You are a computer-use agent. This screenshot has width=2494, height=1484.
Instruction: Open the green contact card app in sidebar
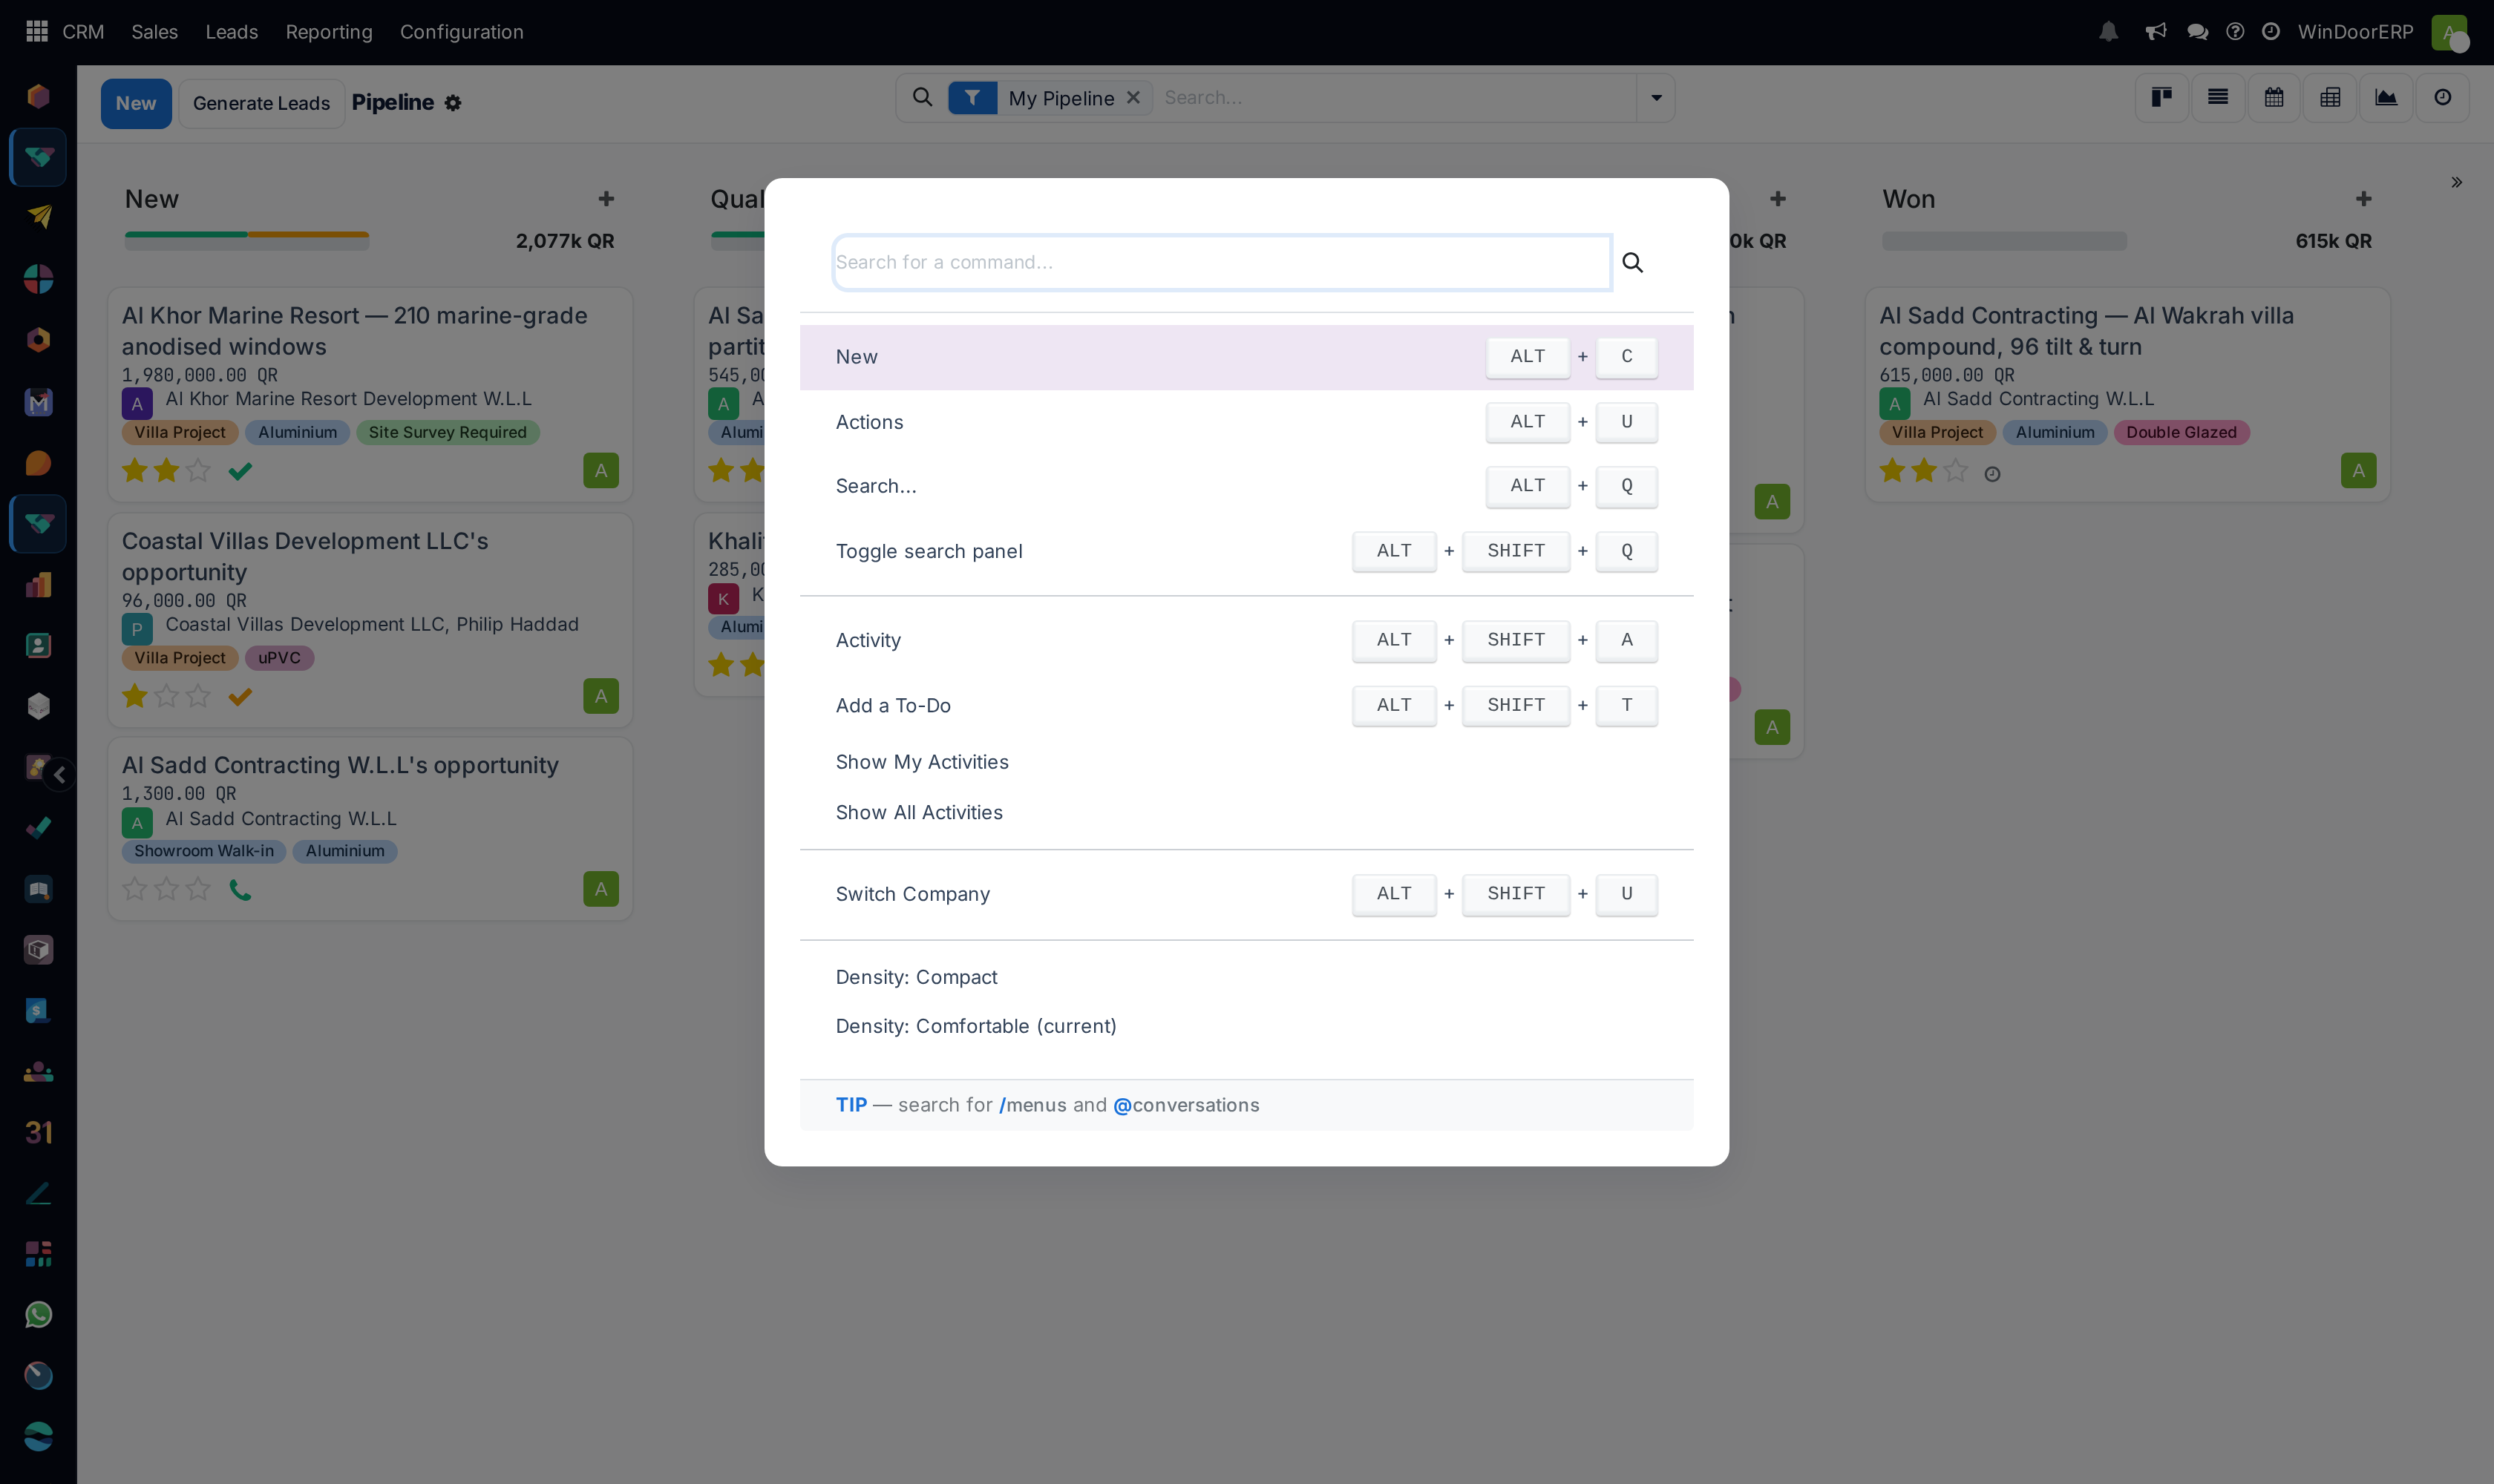click(x=38, y=645)
